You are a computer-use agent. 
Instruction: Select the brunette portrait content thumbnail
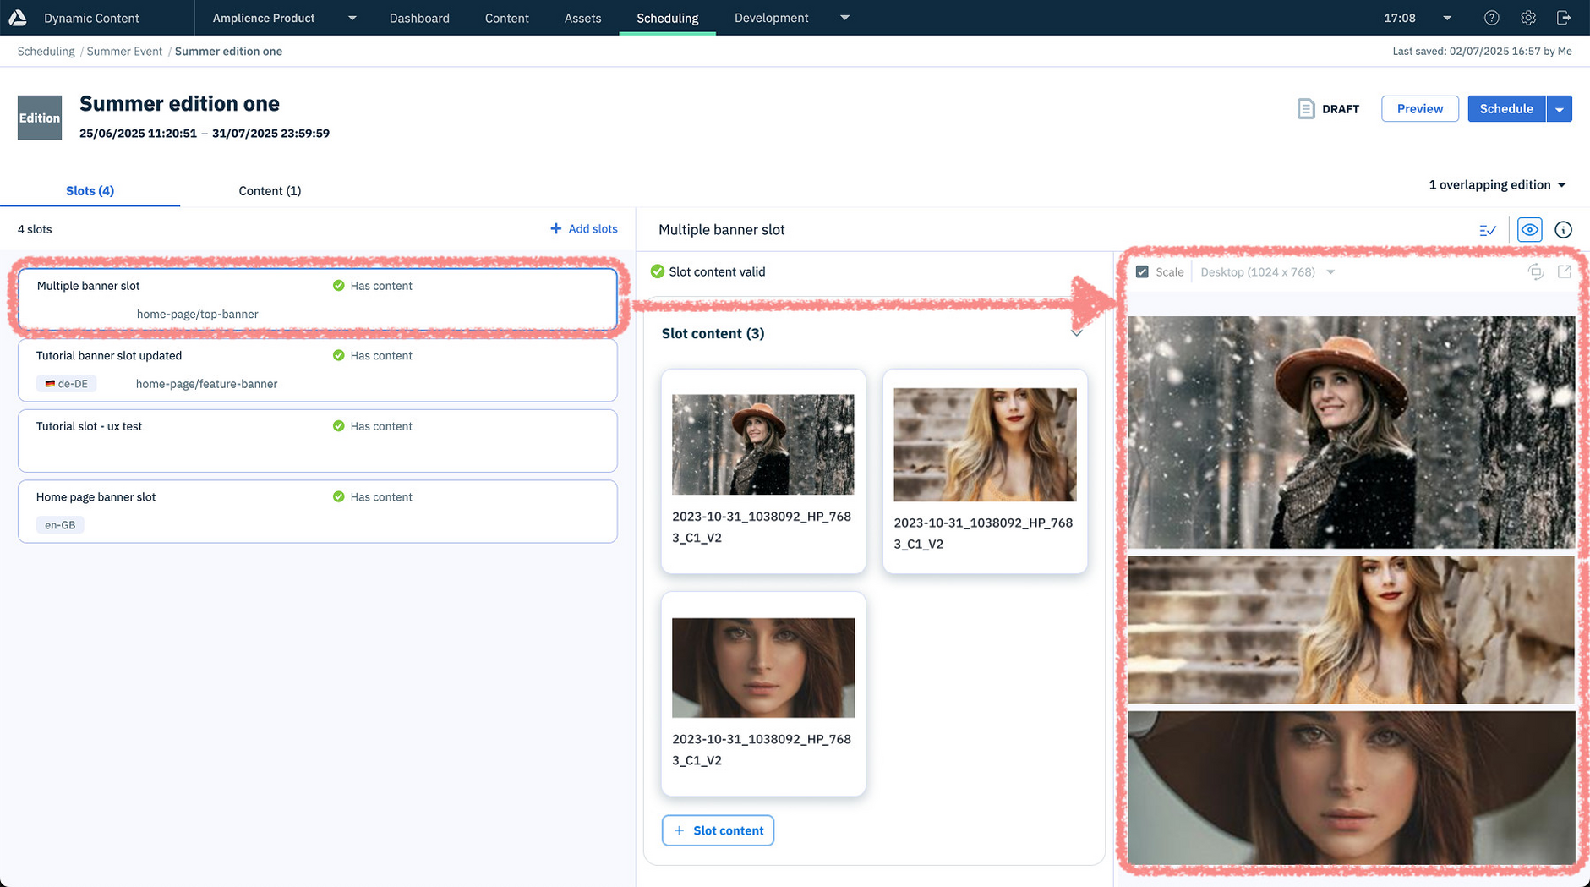[x=762, y=667]
